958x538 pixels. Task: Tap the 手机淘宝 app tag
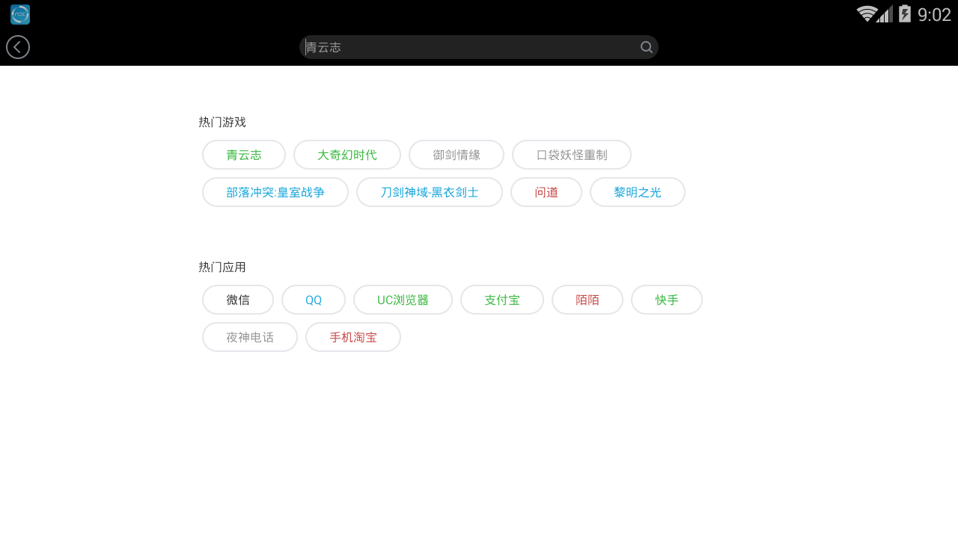pyautogui.click(x=353, y=337)
